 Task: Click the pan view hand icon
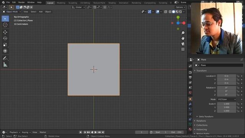point(183,38)
